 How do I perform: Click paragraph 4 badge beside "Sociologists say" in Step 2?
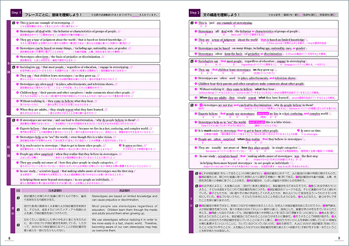pos(192,61)
